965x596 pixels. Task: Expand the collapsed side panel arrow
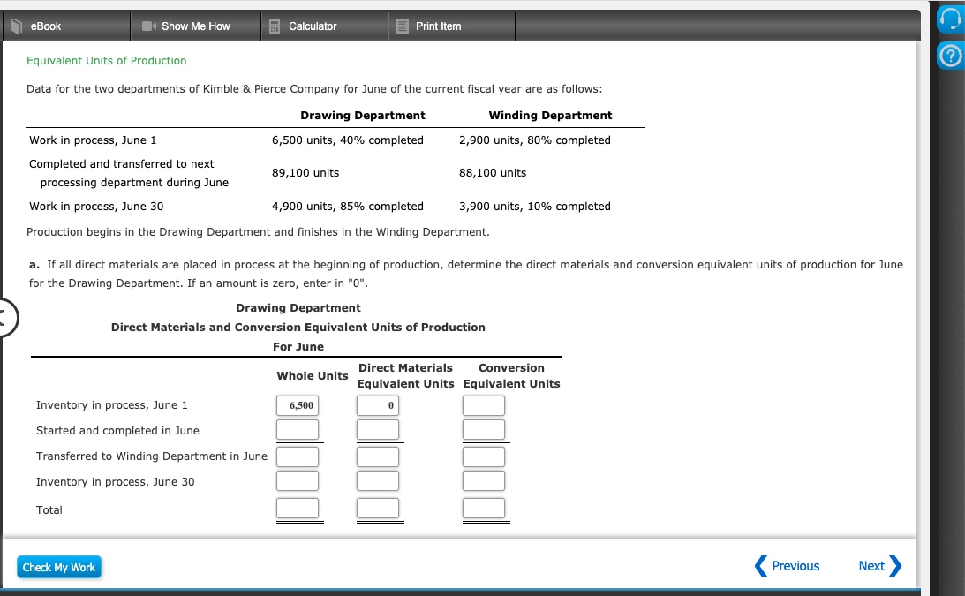(x=7, y=318)
